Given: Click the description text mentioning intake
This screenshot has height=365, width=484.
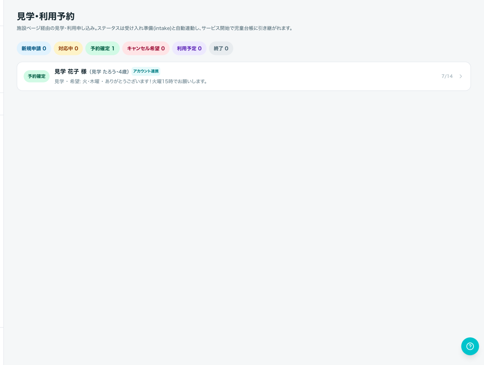Looking at the screenshot, I should (x=155, y=28).
